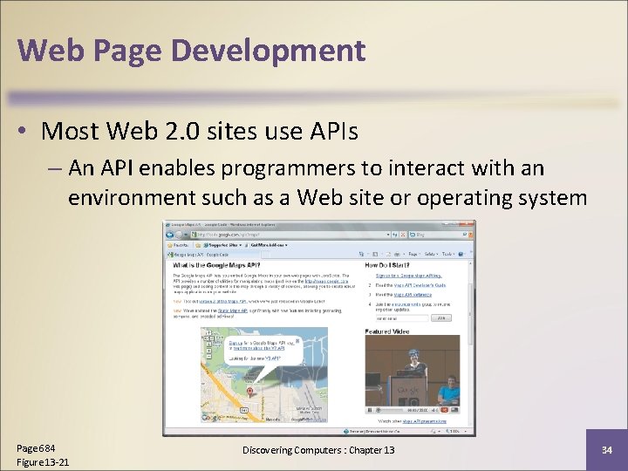The width and height of the screenshot is (628, 471).
Task: Open the Print toolbar icon
Action: coord(397,255)
